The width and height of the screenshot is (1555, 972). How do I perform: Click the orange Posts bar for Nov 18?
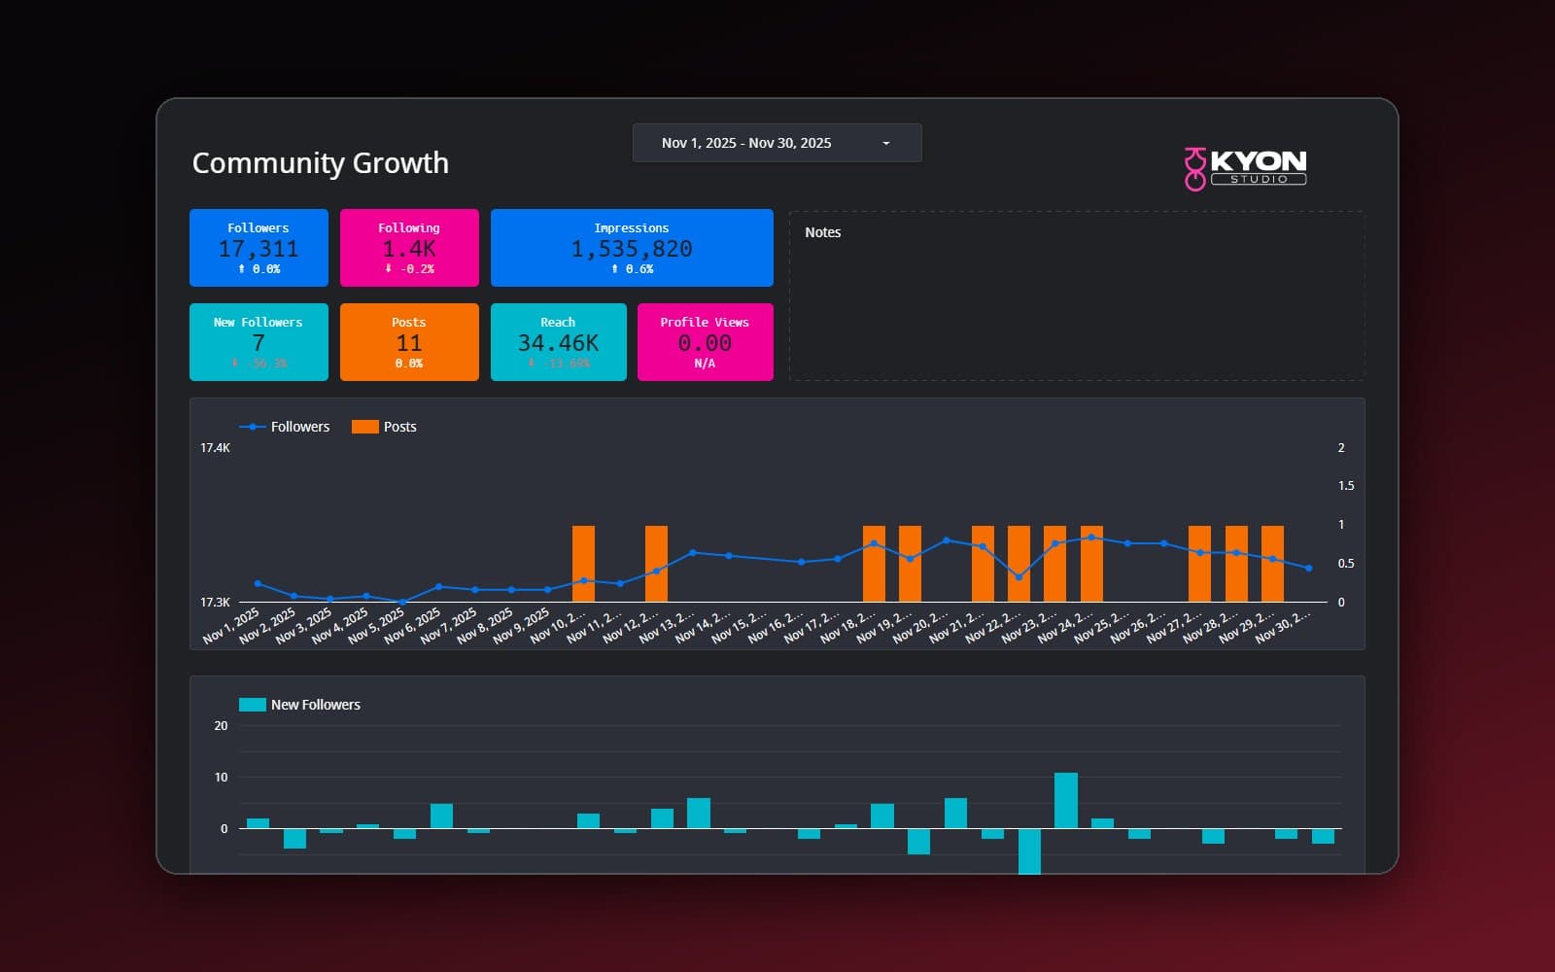click(874, 564)
